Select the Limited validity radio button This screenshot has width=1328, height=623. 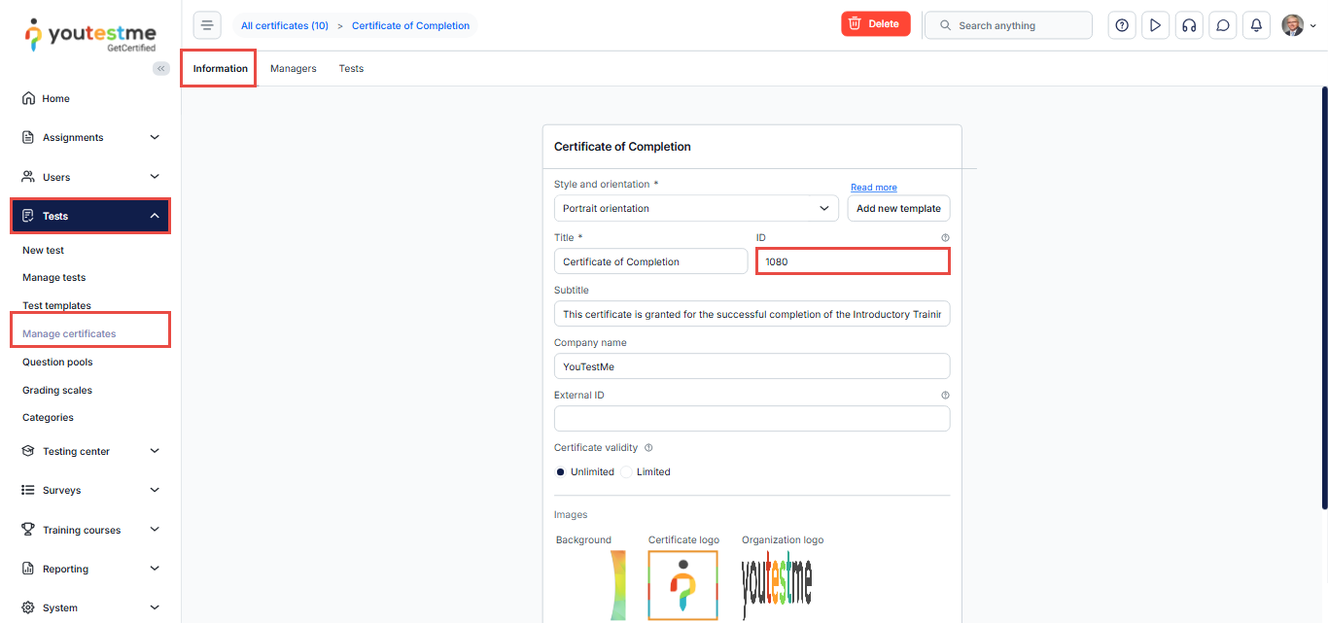point(627,472)
